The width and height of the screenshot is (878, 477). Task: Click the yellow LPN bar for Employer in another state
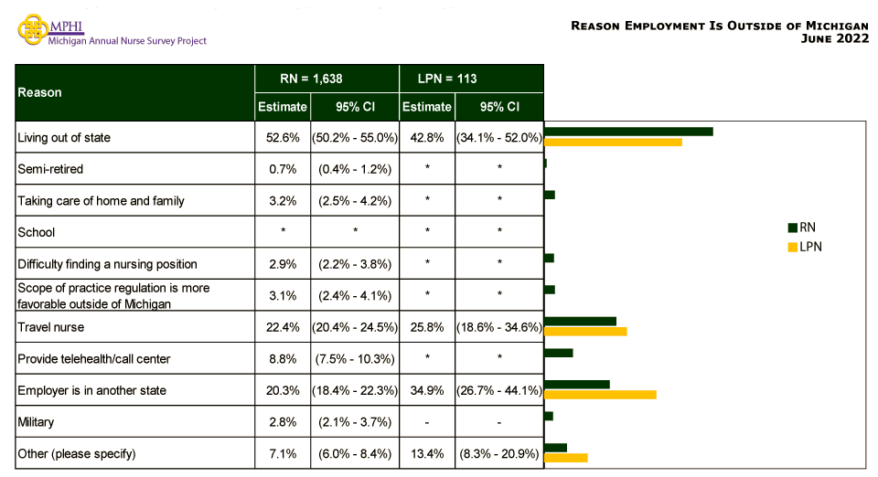pos(600,395)
